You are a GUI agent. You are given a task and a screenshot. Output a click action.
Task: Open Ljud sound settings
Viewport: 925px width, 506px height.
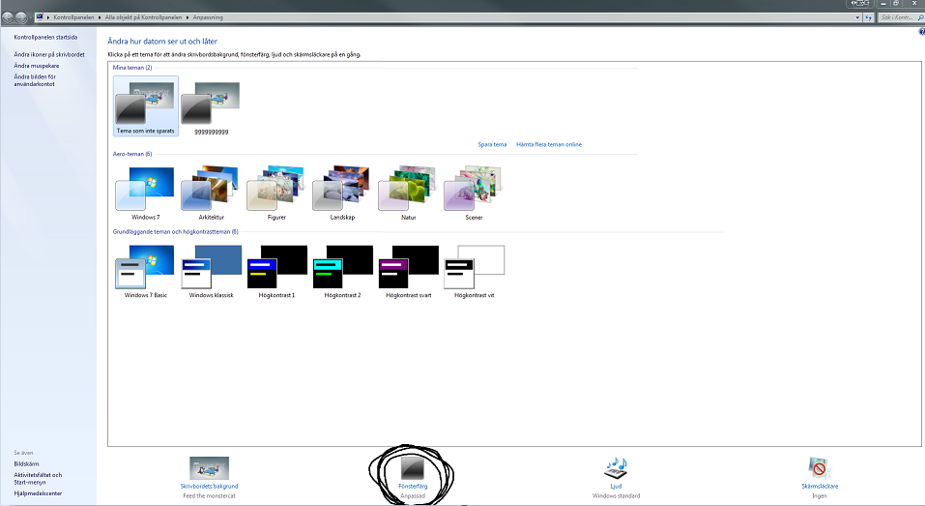pyautogui.click(x=616, y=477)
